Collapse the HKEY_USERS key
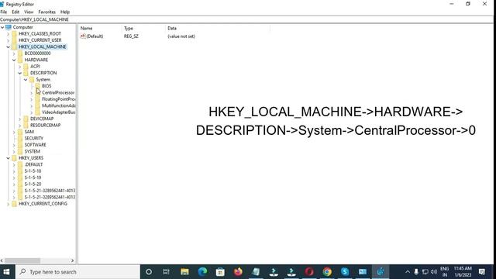 [x=9, y=158]
